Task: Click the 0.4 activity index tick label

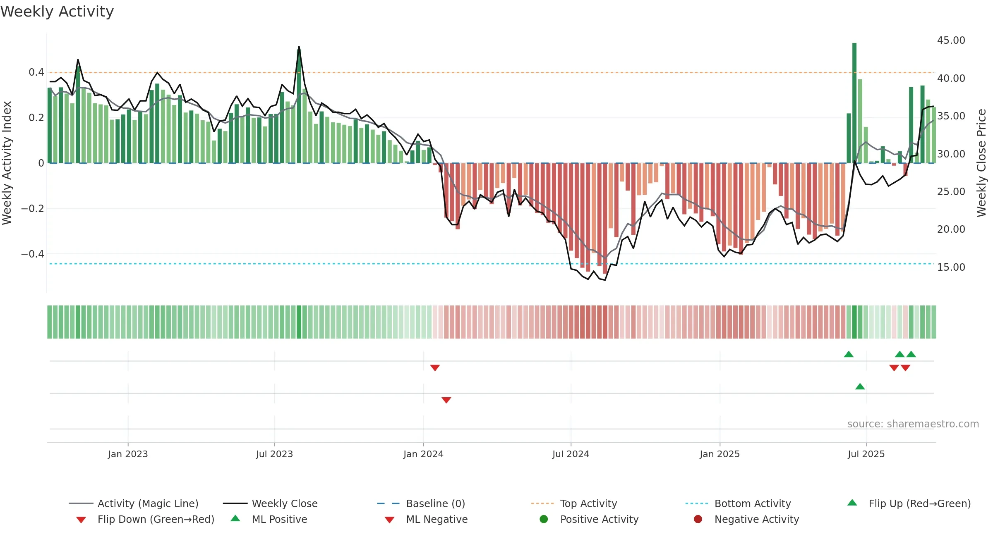Action: (x=36, y=72)
